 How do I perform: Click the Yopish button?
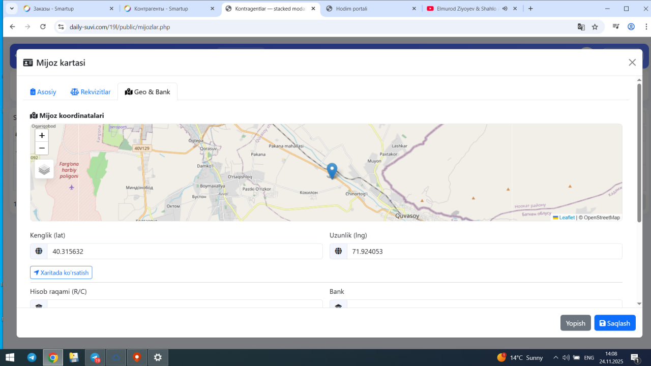click(576, 323)
